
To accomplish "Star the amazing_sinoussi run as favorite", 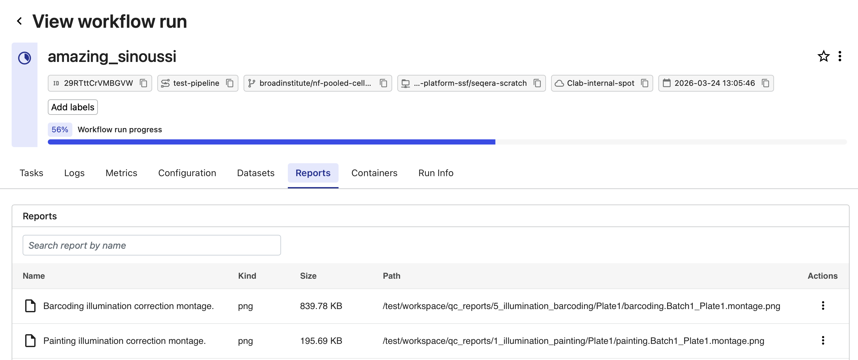I will click(823, 56).
